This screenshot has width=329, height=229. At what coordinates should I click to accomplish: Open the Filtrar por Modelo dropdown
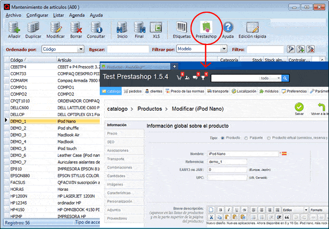(x=202, y=49)
